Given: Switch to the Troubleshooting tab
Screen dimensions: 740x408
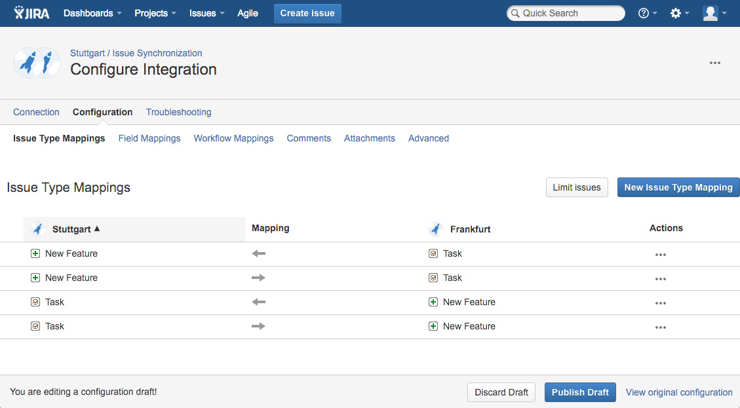Looking at the screenshot, I should pyautogui.click(x=178, y=112).
